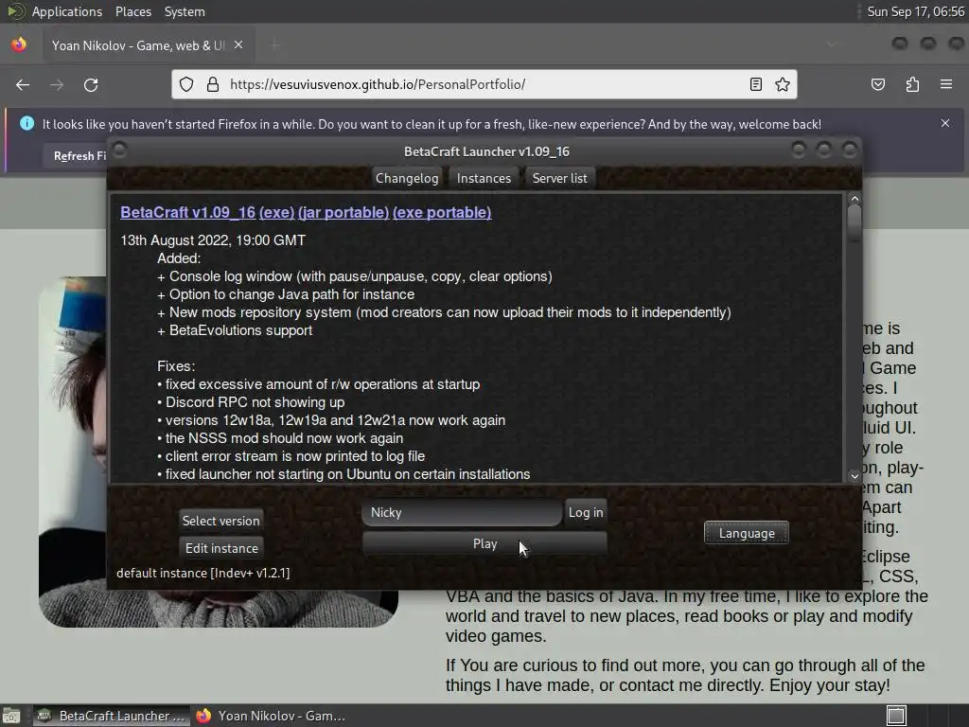Focus the username field containing Nicky
The height and width of the screenshot is (727, 969).
click(462, 512)
